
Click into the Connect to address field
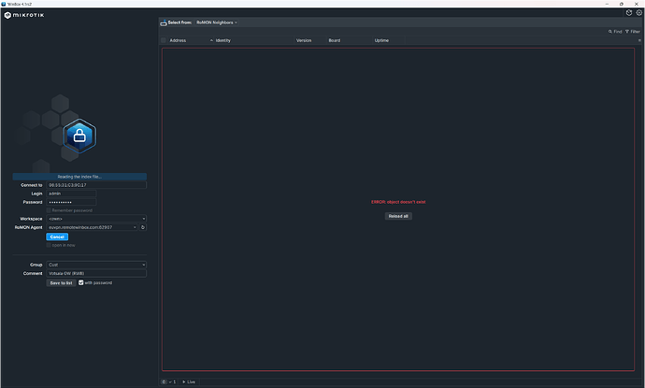[x=96, y=185]
